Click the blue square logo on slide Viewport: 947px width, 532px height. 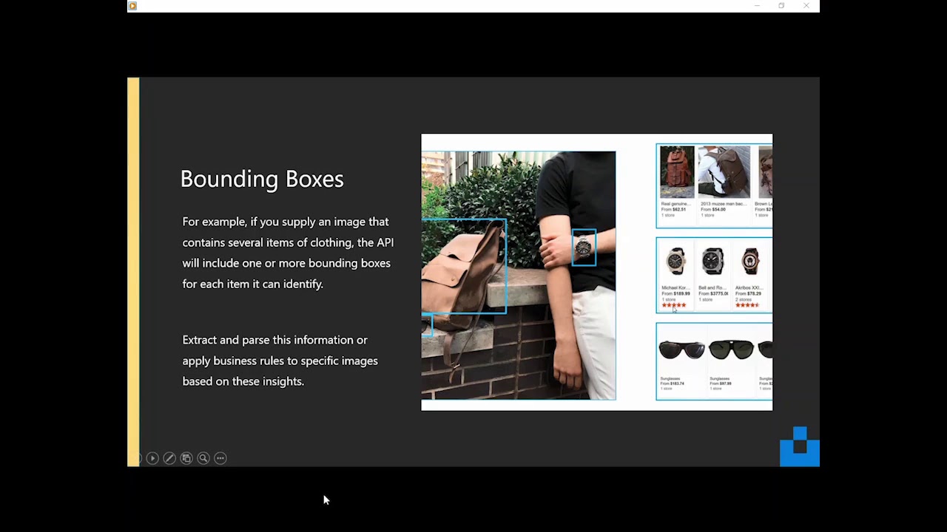click(800, 446)
